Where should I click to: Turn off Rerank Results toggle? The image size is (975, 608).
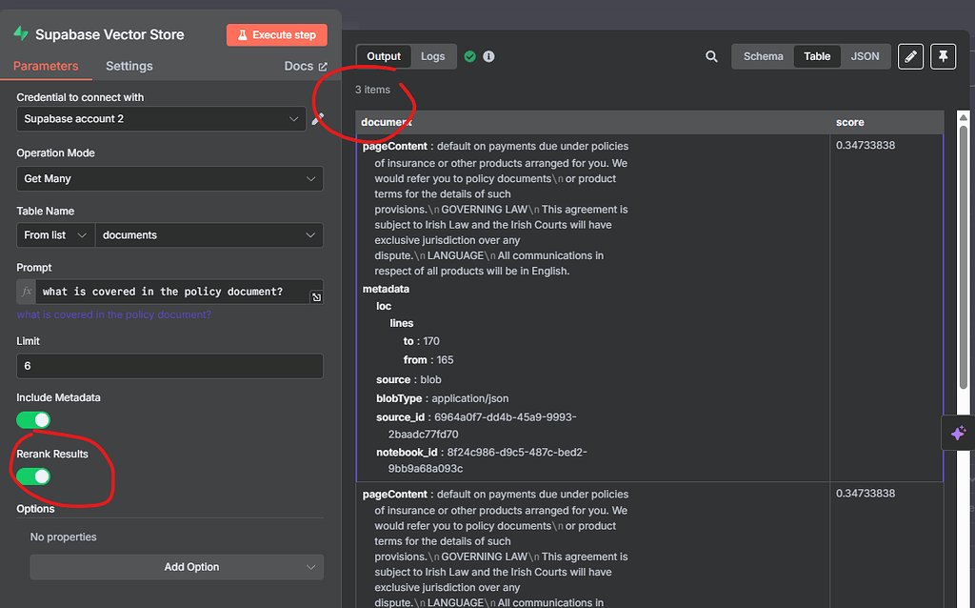pos(33,476)
